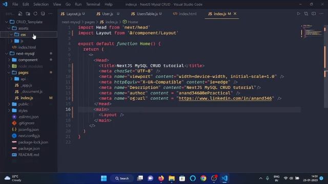
Task: Show hidden system tray icons
Action: 261,178
